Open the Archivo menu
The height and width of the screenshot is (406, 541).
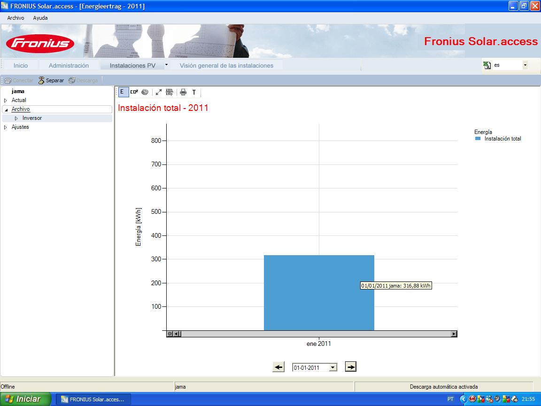[x=15, y=18]
